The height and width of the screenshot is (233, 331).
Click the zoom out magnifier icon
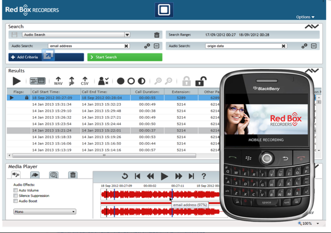[x=168, y=81]
